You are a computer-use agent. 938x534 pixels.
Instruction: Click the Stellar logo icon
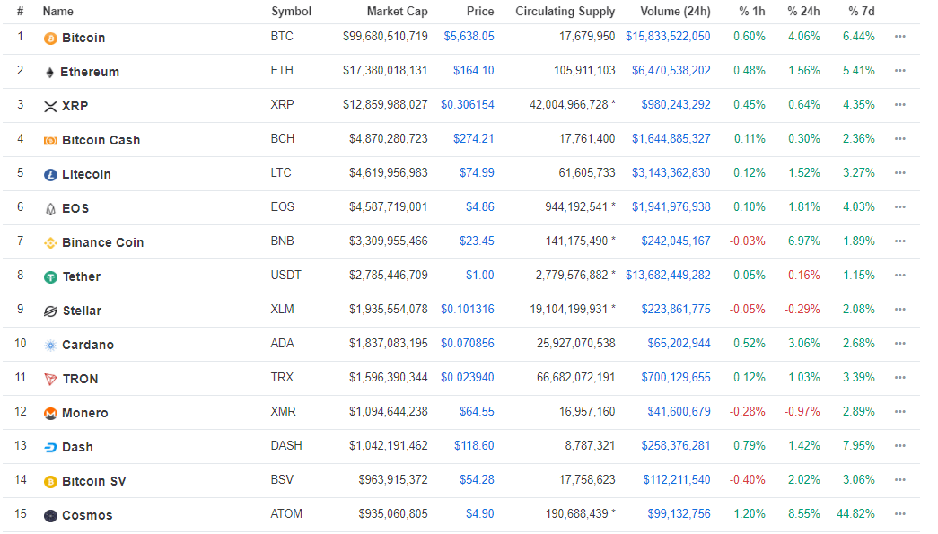50,311
